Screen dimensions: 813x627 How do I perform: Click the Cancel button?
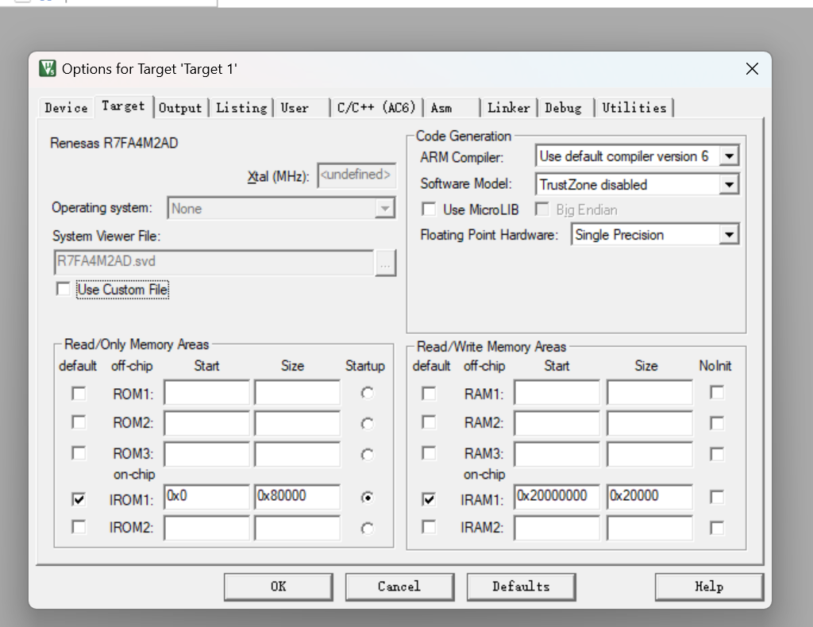click(x=400, y=587)
